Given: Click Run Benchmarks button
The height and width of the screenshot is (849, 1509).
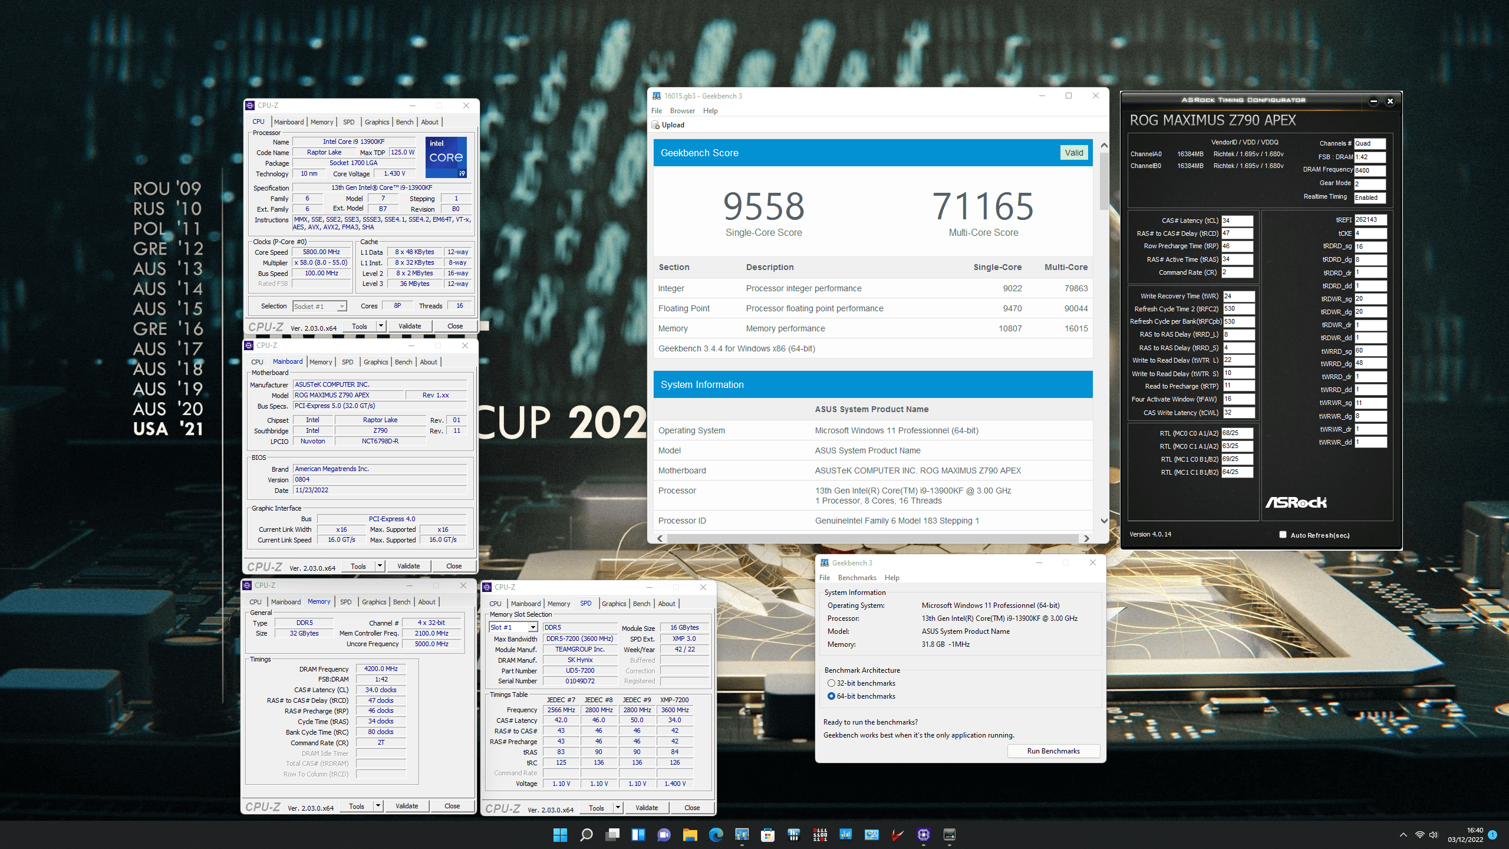Looking at the screenshot, I should coord(1053,751).
